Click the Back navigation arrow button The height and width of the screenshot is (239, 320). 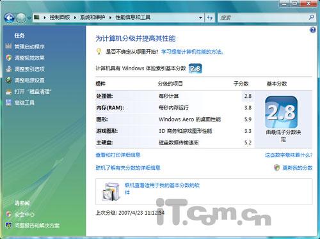click(10, 18)
